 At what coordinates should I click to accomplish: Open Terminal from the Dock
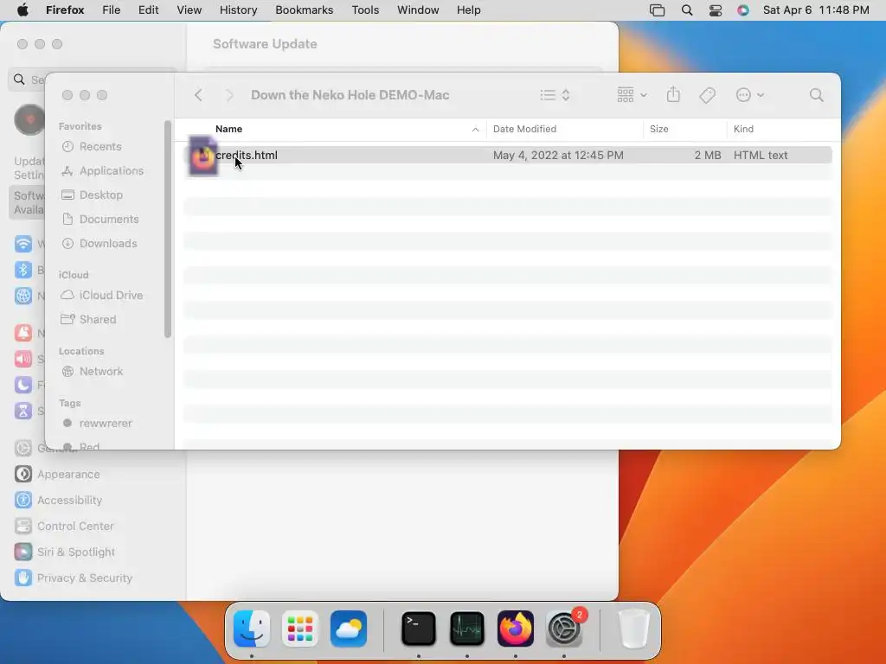(419, 629)
